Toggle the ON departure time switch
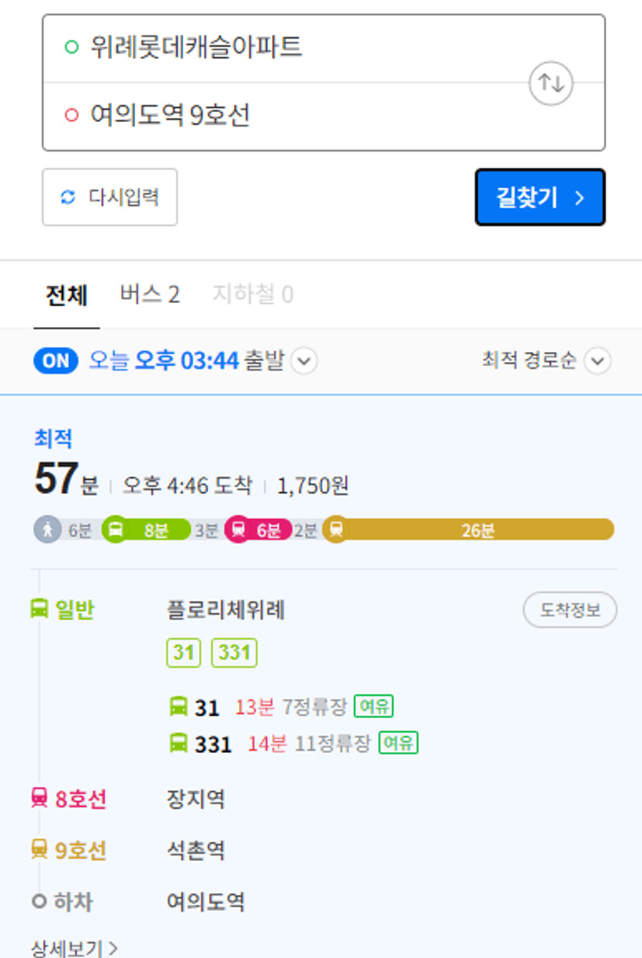 56,361
